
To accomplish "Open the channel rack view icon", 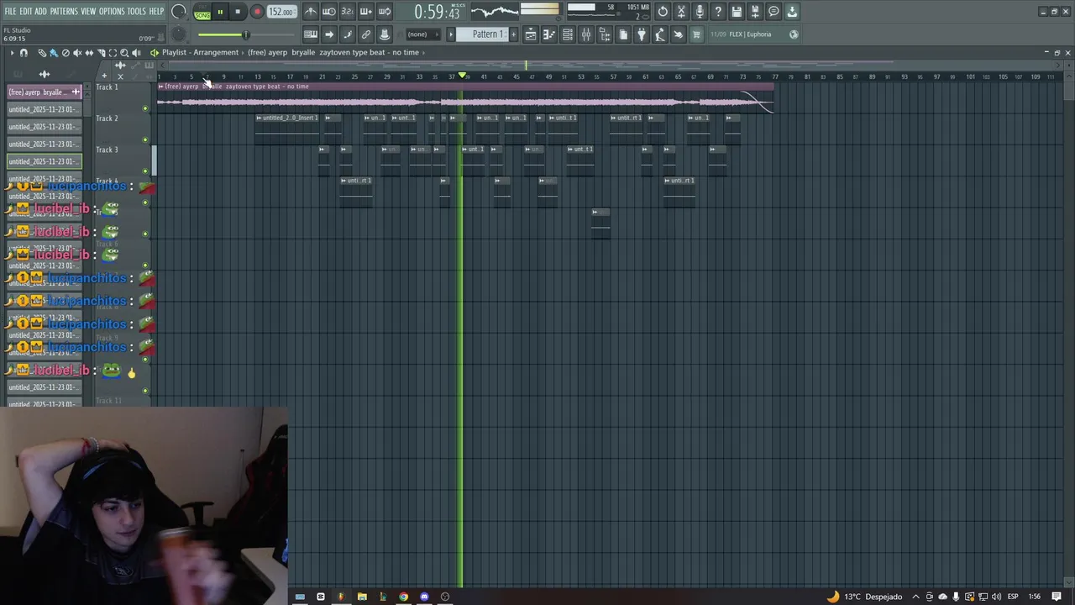I will [x=568, y=34].
